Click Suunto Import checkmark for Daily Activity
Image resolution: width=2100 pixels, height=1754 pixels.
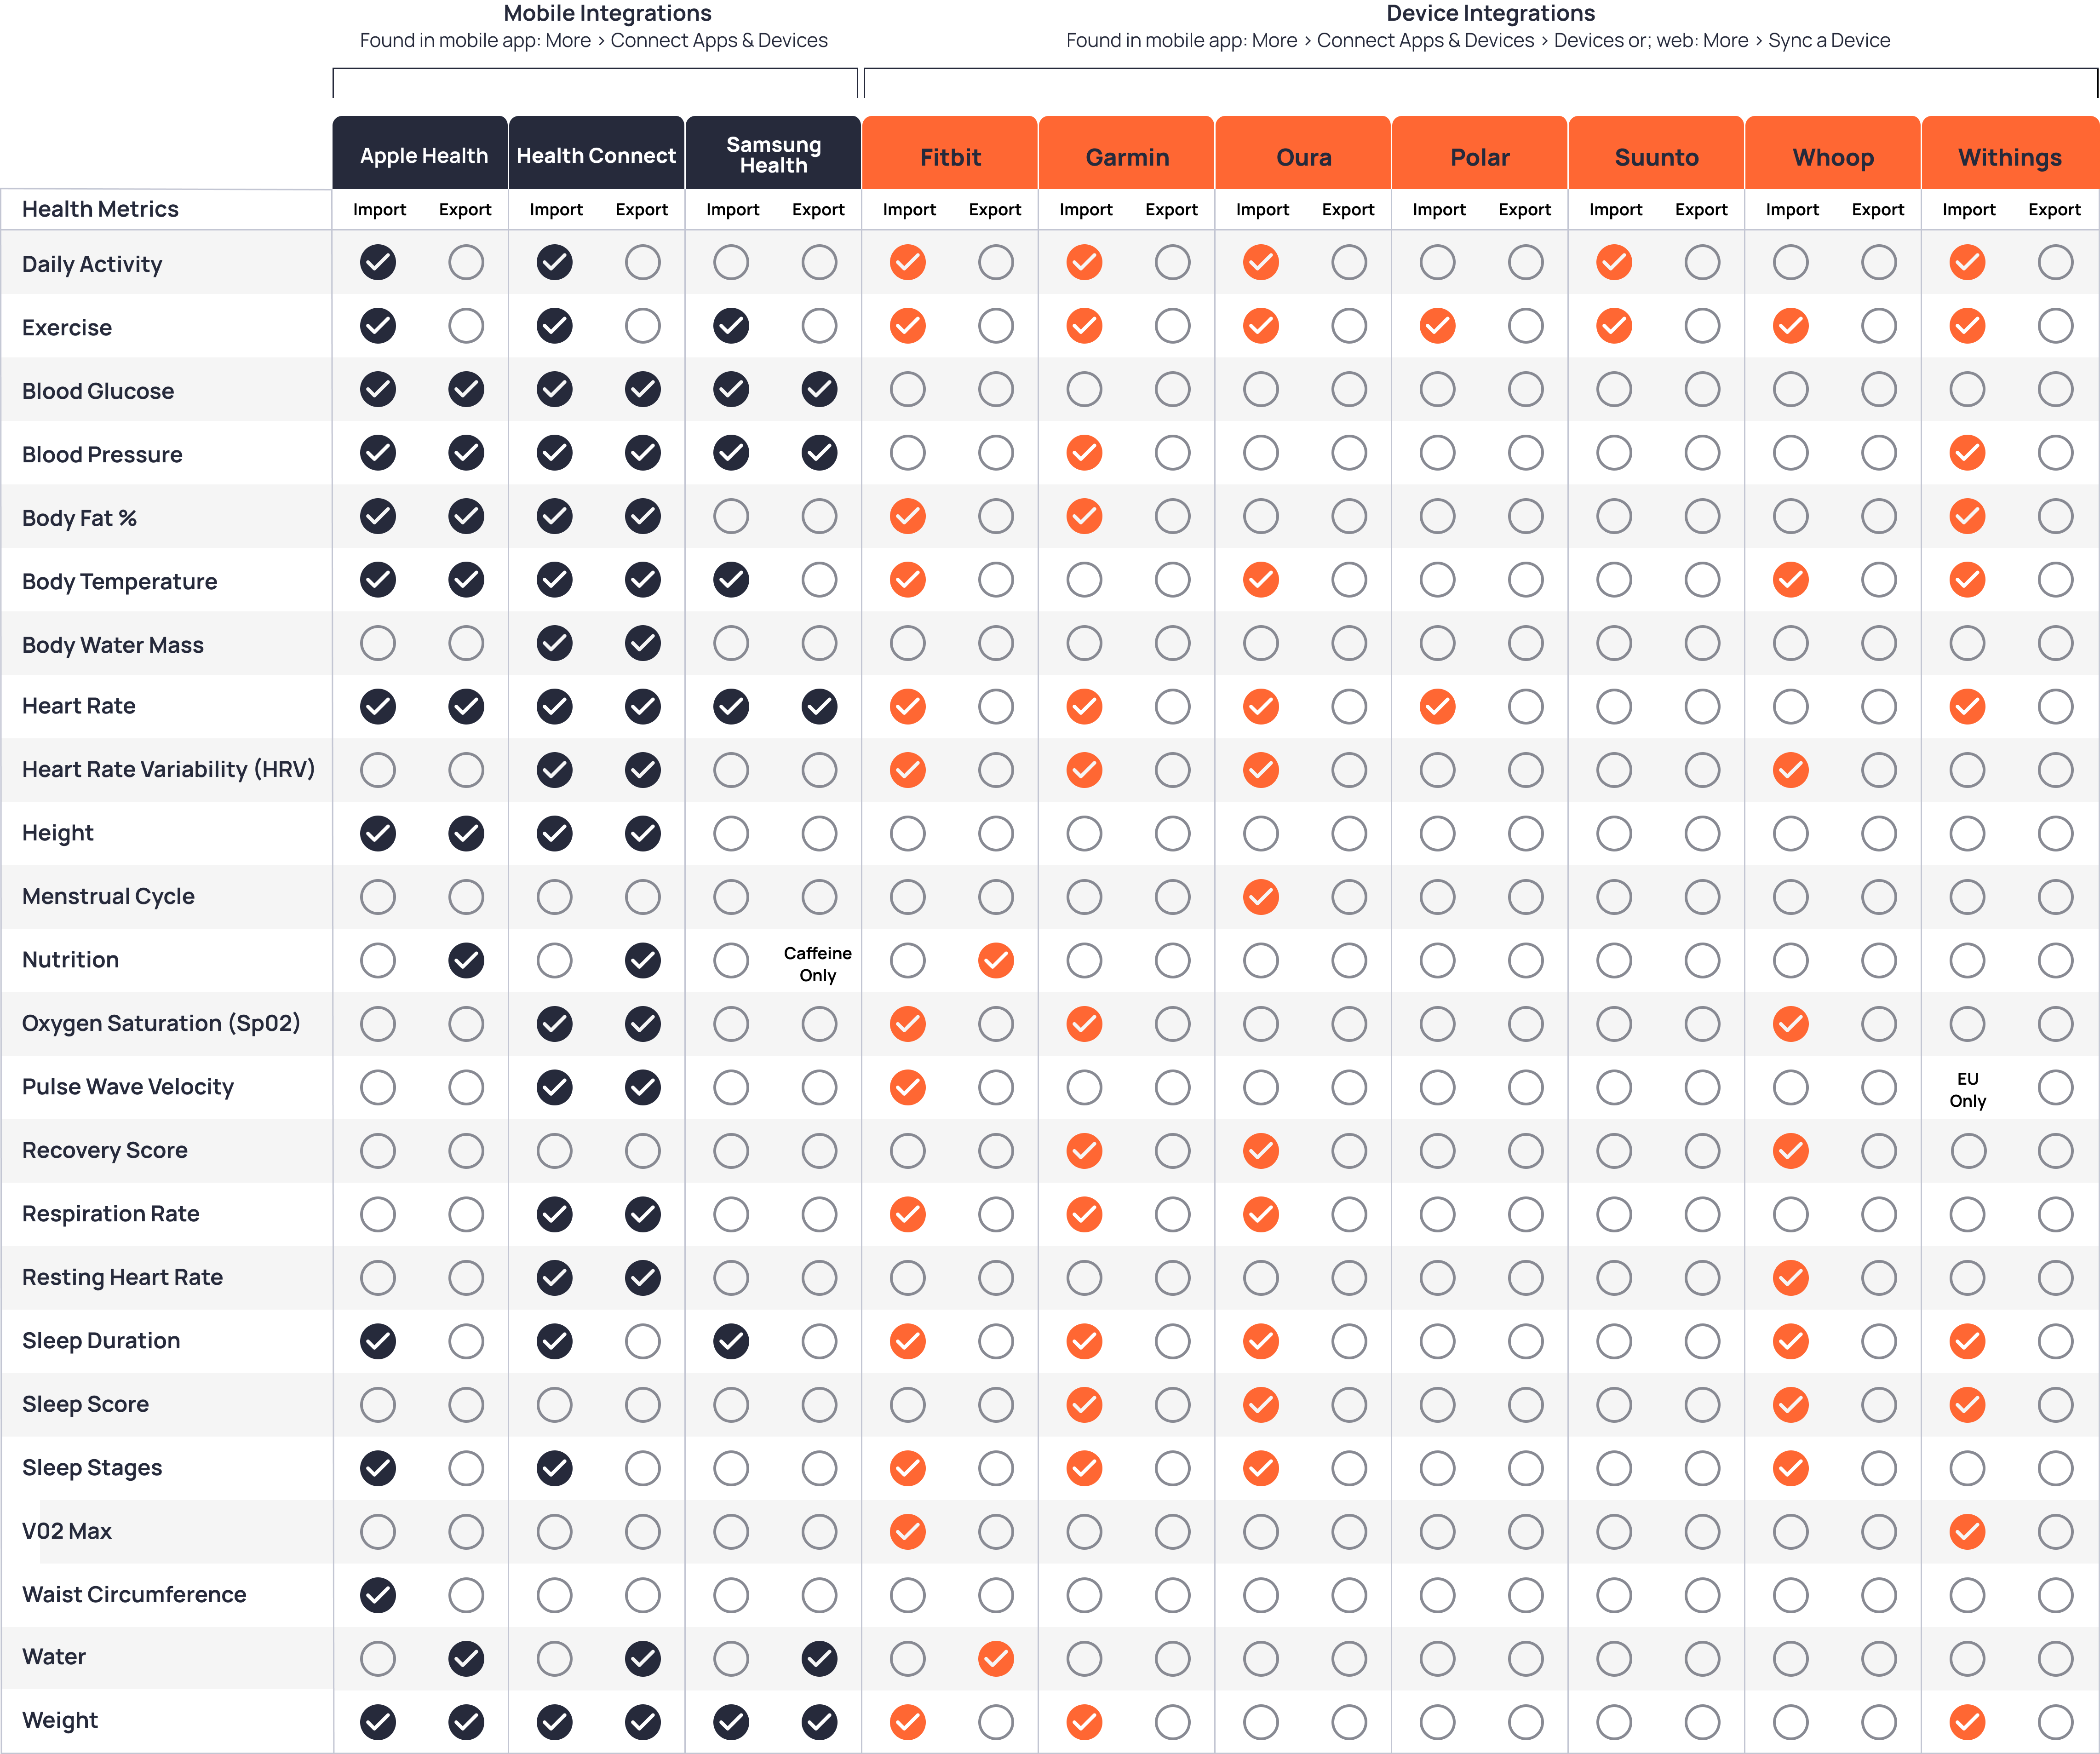point(1614,263)
